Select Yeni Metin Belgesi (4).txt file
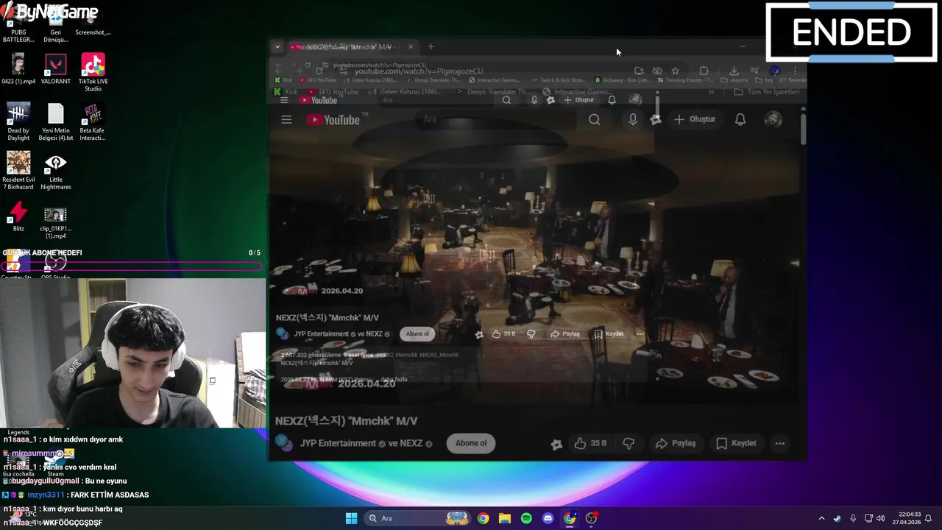This screenshot has height=530, width=942. [56, 121]
